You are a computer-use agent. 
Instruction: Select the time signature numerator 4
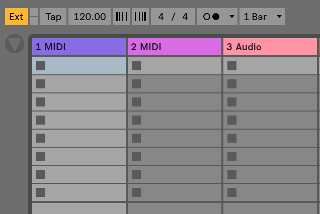[161, 17]
